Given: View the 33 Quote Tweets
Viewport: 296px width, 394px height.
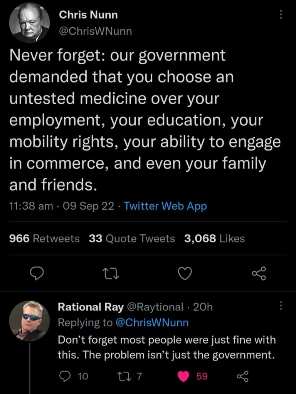Looking at the screenshot, I should click(132, 239).
